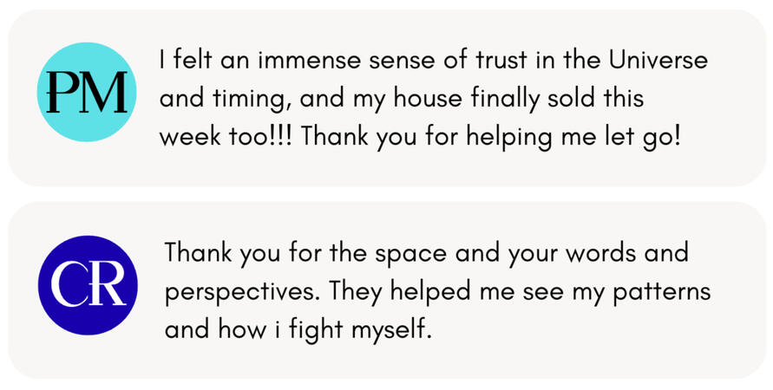Click the line 'week too!!! Thank you'

click(420, 138)
